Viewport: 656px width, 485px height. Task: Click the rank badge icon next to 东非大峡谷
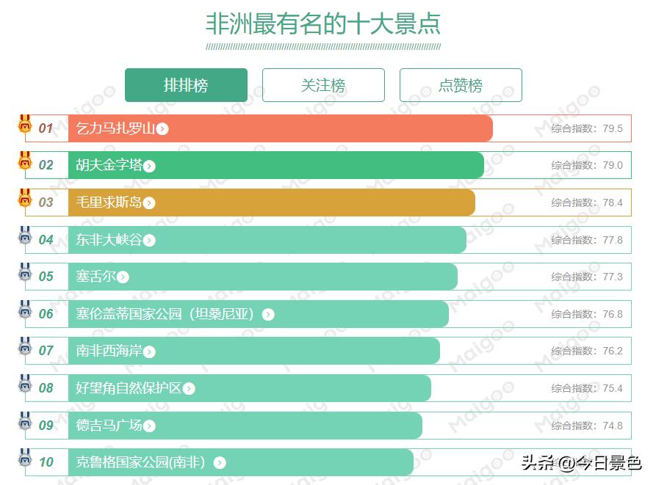pos(26,236)
